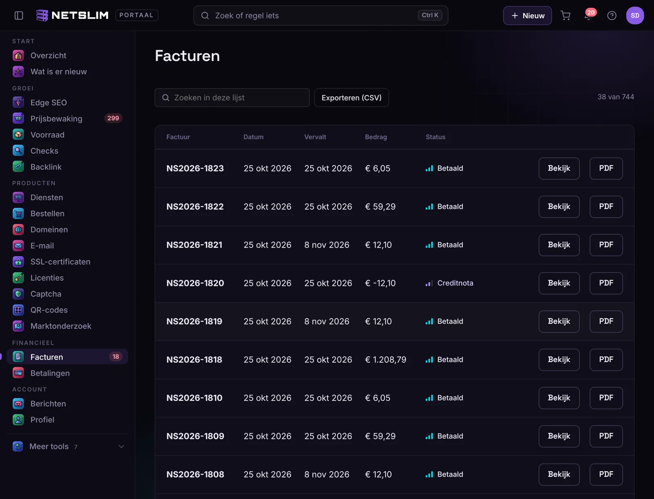Go to Diensten in the sidebar
The height and width of the screenshot is (499, 654).
[x=67, y=198]
